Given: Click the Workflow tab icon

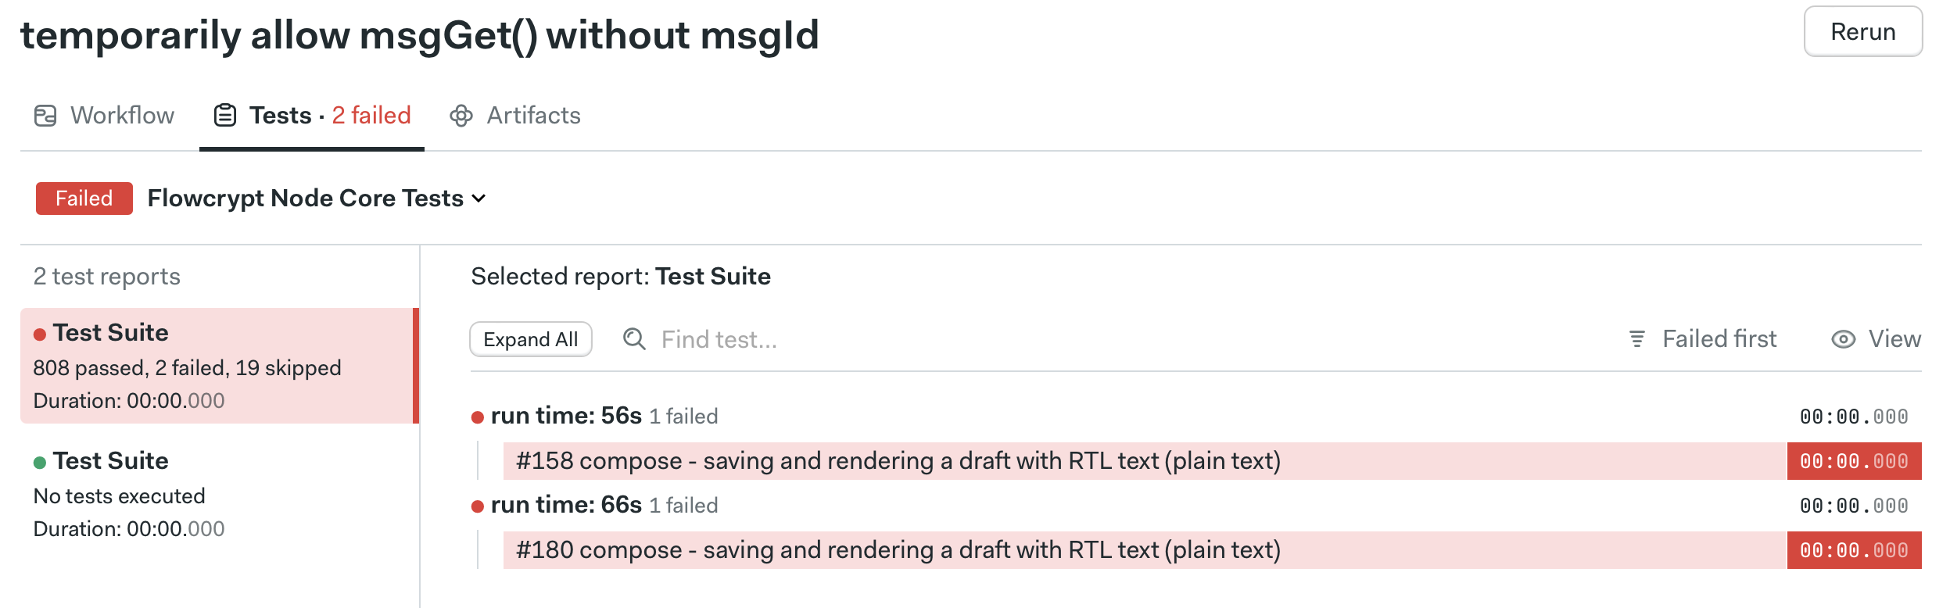Looking at the screenshot, I should point(45,116).
